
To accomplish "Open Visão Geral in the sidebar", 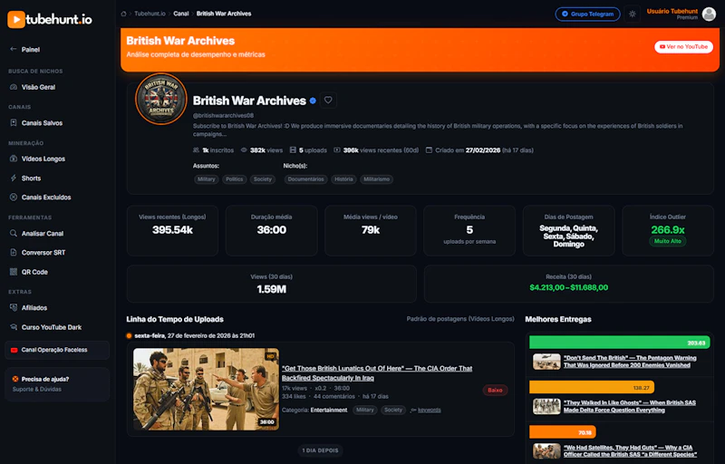I will click(x=38, y=87).
